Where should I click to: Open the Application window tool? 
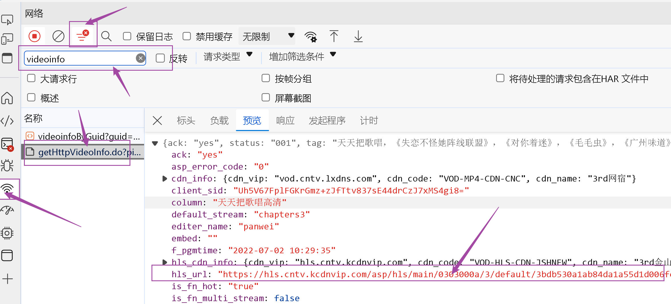(x=7, y=255)
